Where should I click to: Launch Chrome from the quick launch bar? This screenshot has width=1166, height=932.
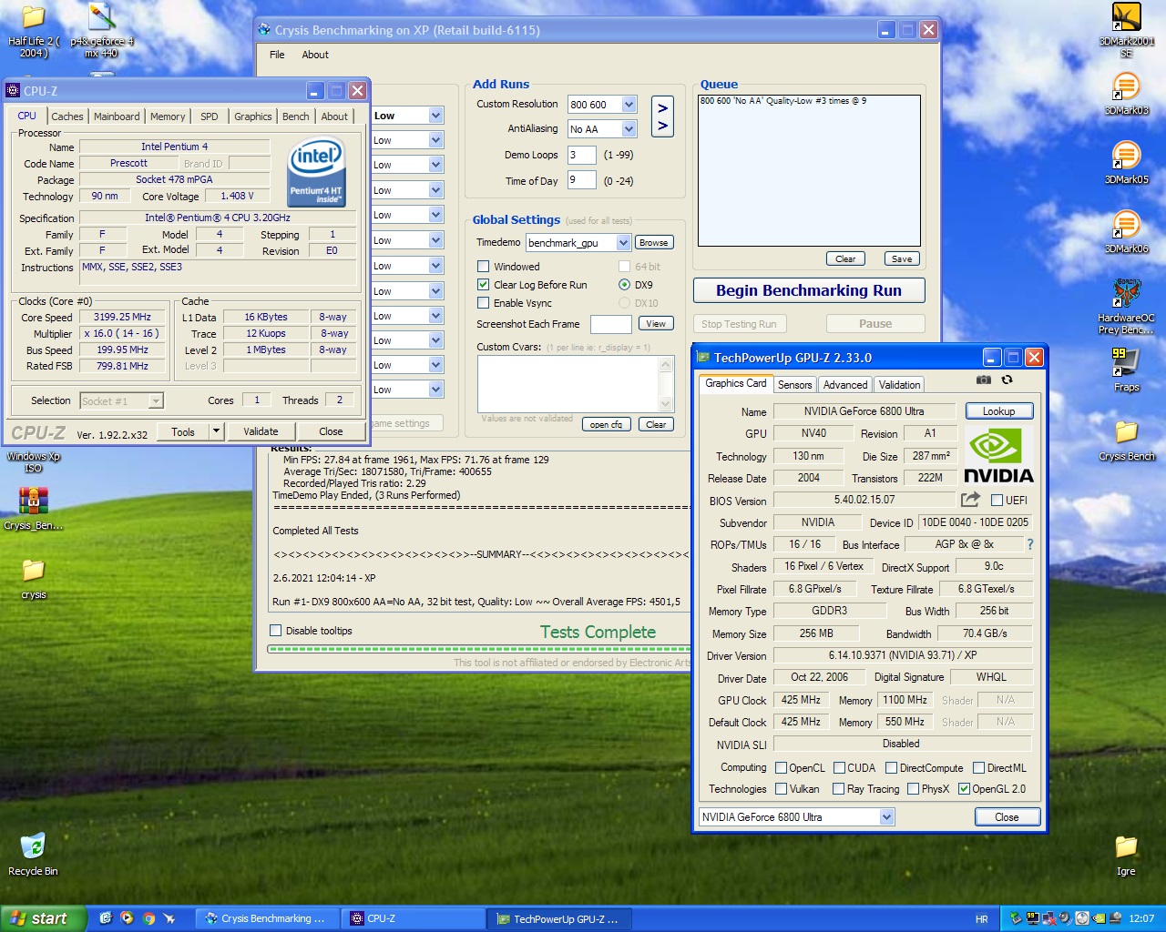click(148, 918)
